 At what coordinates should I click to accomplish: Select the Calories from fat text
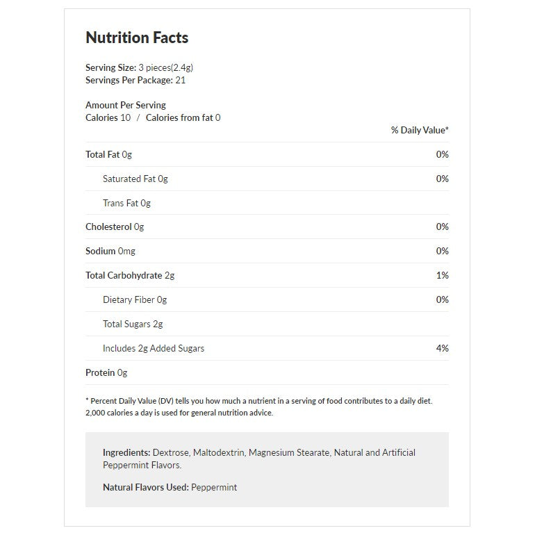pos(183,117)
